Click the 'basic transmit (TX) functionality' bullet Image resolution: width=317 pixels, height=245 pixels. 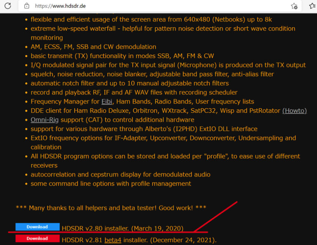pyautogui.click(x=122, y=56)
